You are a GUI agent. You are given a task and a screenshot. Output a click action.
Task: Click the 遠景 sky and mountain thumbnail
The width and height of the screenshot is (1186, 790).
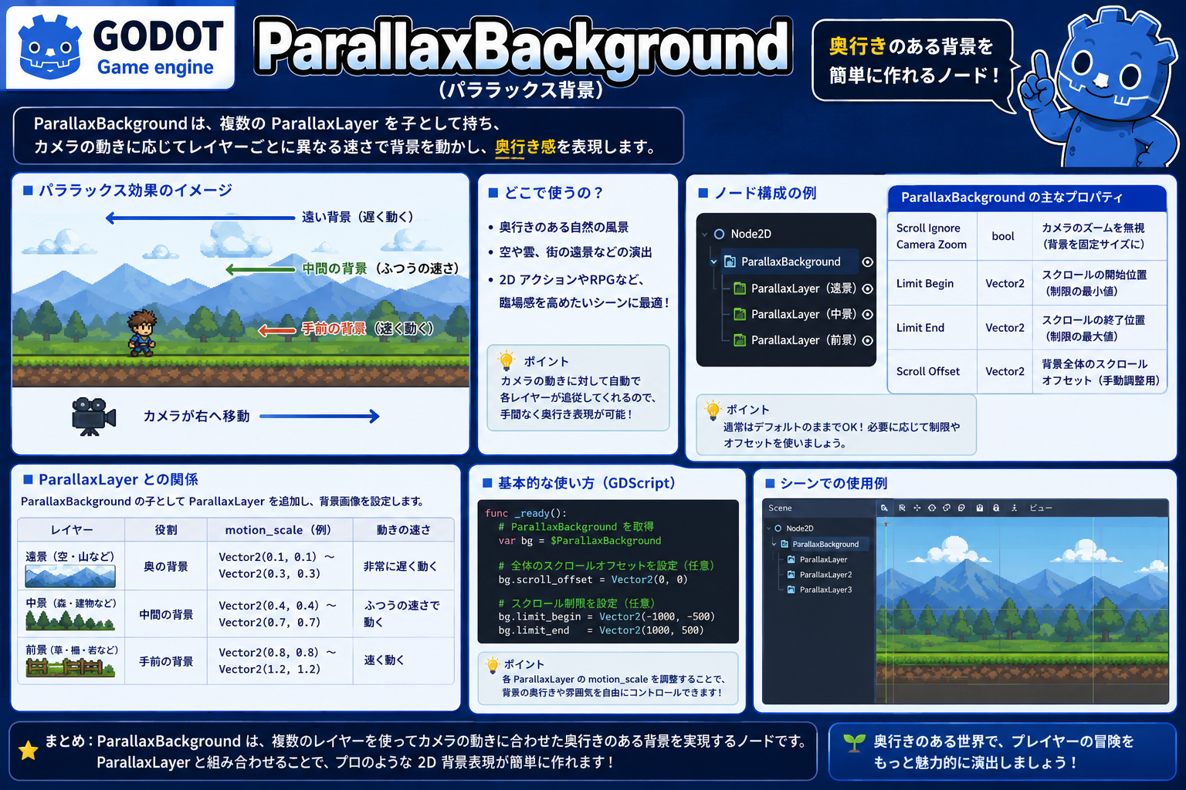pyautogui.click(x=70, y=576)
